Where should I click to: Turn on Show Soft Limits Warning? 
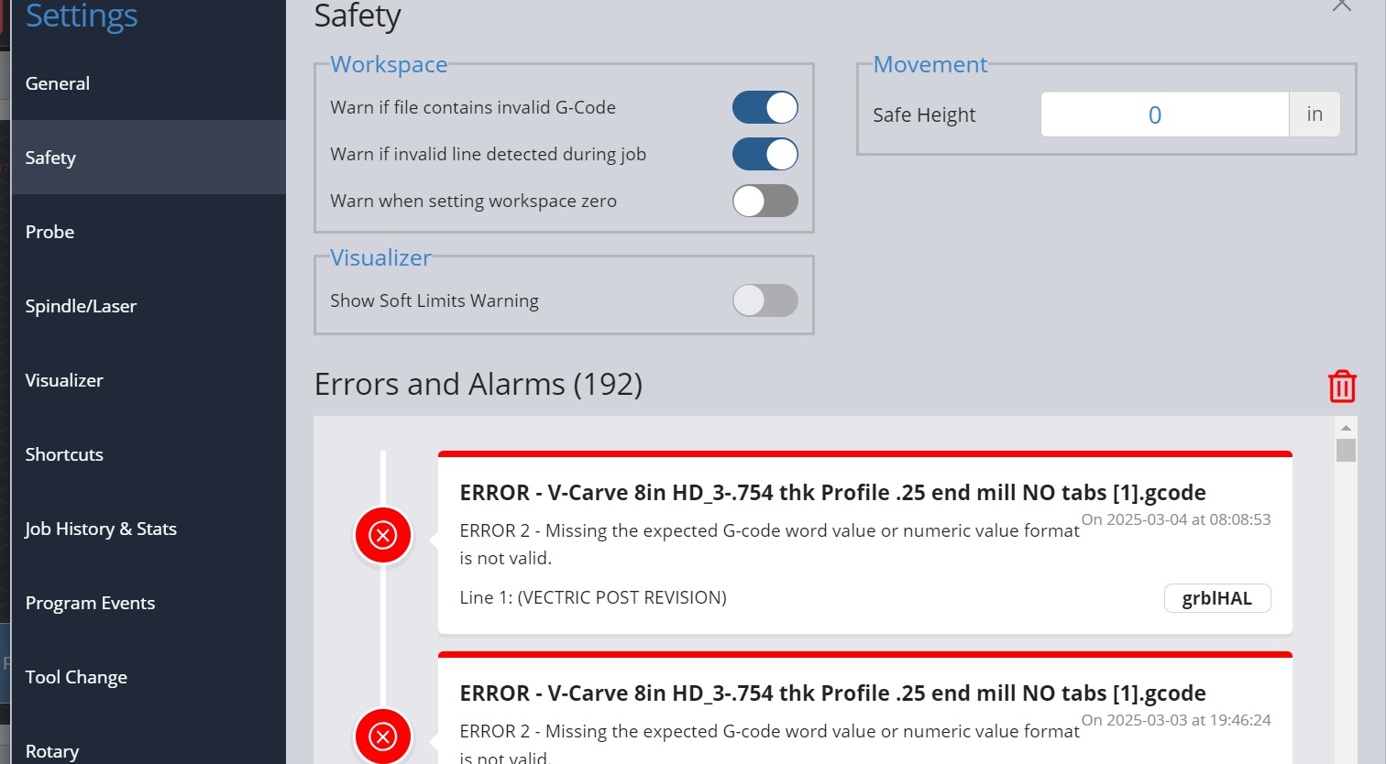[x=765, y=300]
